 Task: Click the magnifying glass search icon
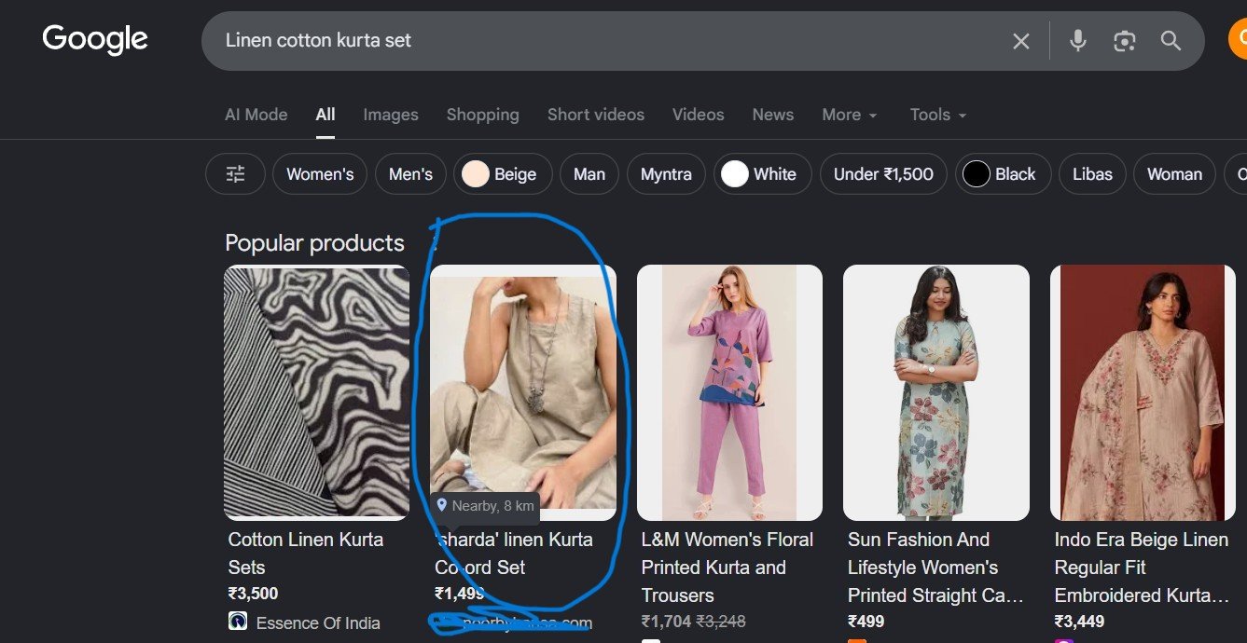click(1171, 41)
